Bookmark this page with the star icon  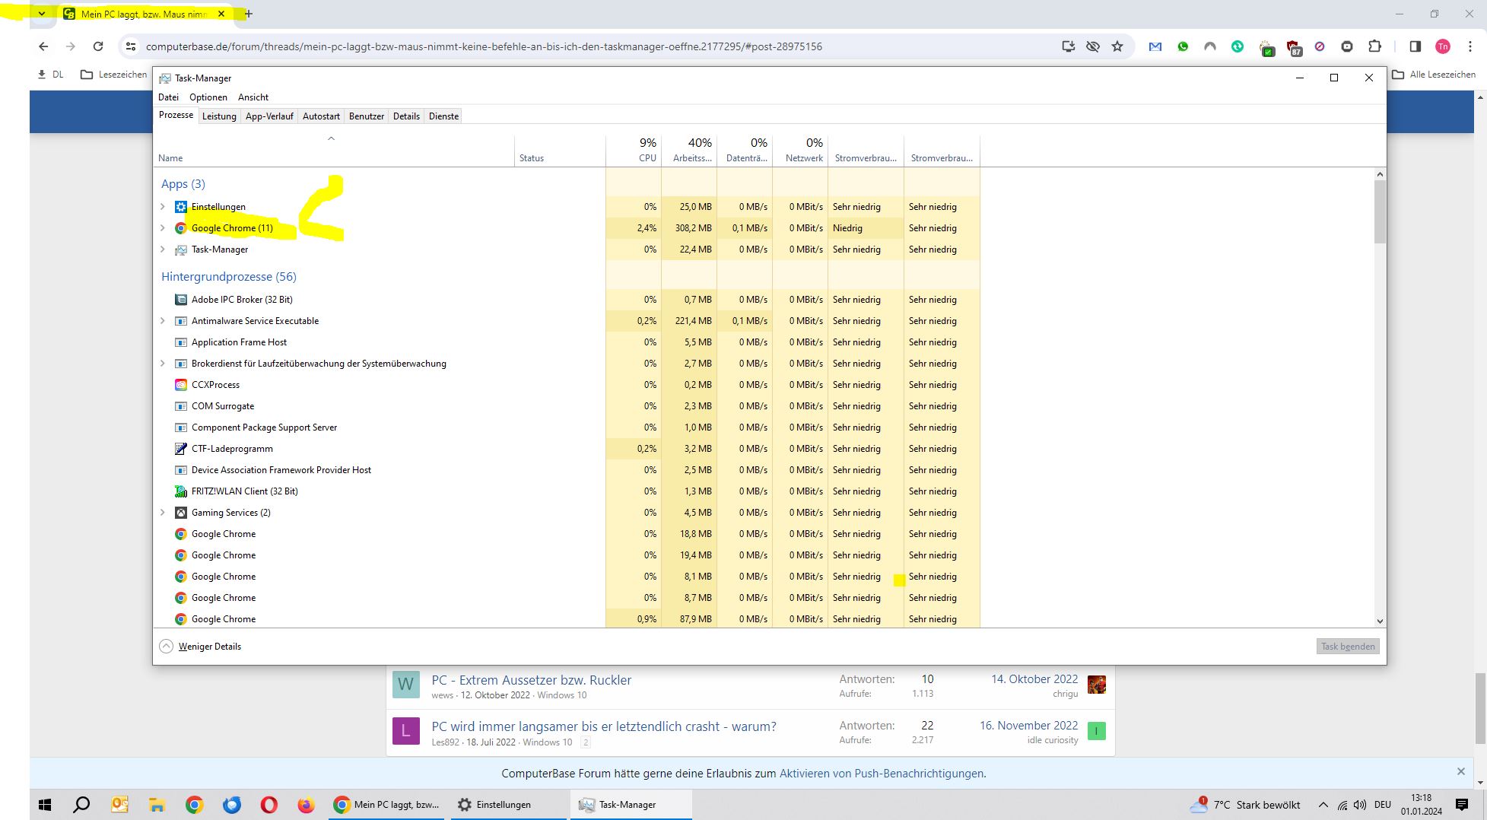pos(1117,46)
